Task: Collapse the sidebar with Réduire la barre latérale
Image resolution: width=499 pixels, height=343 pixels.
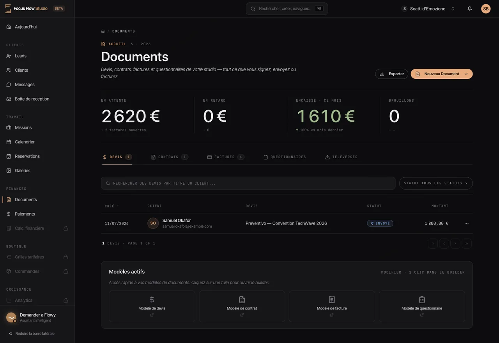Action: pyautogui.click(x=32, y=334)
